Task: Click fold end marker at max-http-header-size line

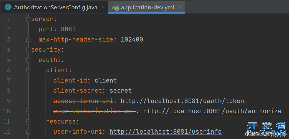Action: click(28, 39)
